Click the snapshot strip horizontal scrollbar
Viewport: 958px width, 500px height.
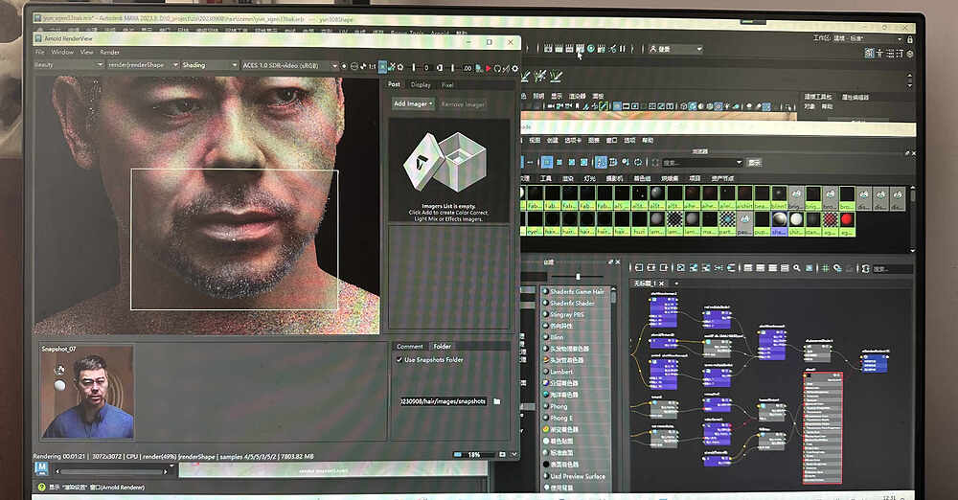(112, 471)
